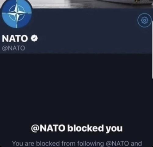Click the word "blocked" in the bold heading
The width and height of the screenshot is (153, 147).
[85, 128]
